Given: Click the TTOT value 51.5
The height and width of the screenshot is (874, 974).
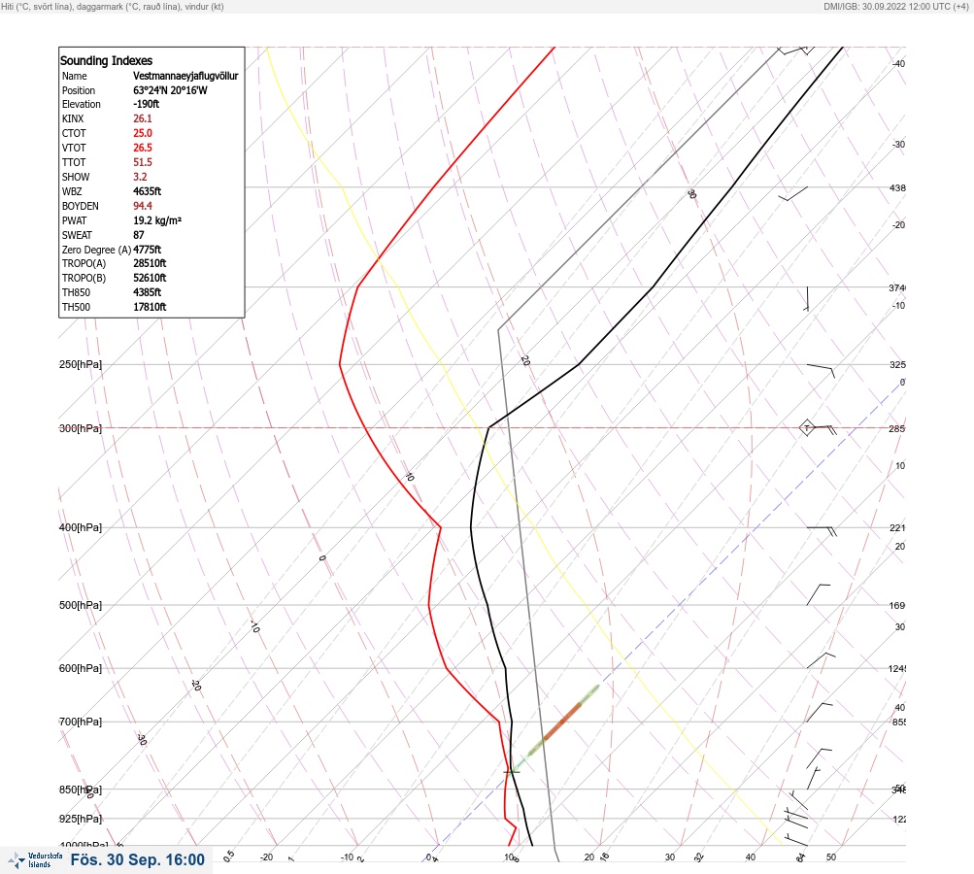Looking at the screenshot, I should (x=142, y=162).
